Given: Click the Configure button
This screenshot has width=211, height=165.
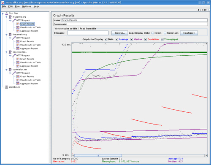Looking at the screenshot, I should (x=189, y=33).
